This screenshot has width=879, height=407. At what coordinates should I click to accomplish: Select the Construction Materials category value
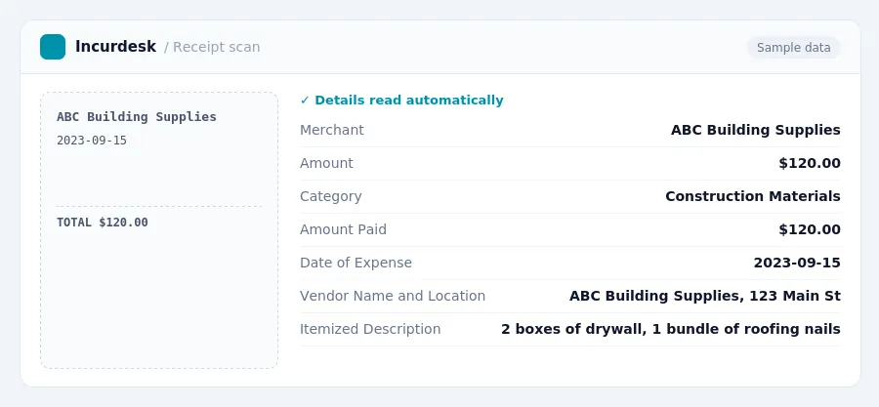pos(753,196)
